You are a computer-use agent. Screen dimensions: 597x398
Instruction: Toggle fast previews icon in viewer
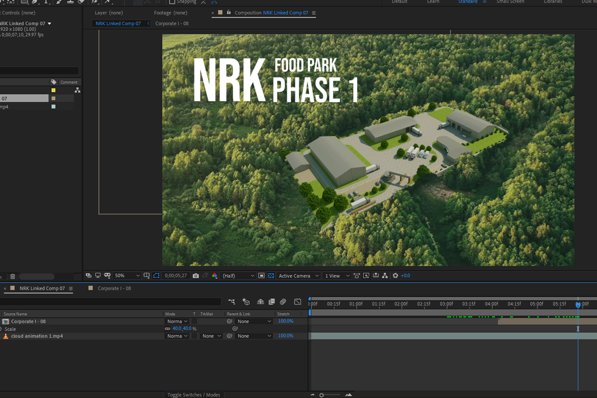point(366,276)
